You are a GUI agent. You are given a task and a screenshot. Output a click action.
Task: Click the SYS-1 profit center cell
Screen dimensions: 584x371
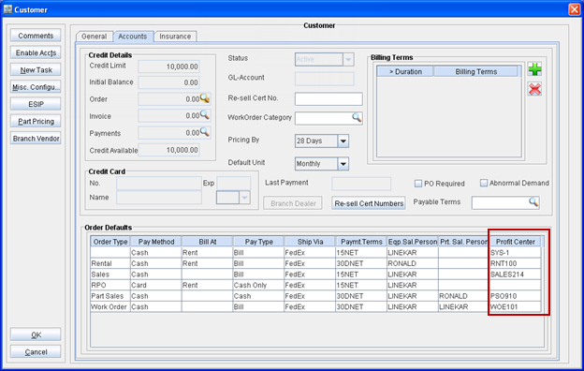(x=515, y=253)
